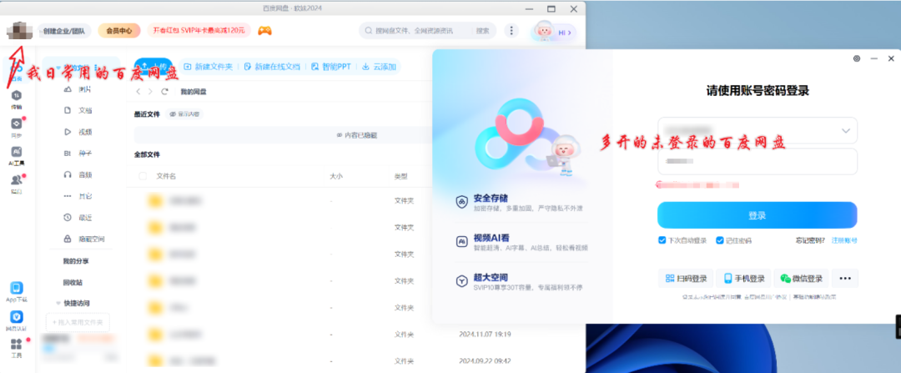Open the 会员中心 member center

pyautogui.click(x=119, y=31)
